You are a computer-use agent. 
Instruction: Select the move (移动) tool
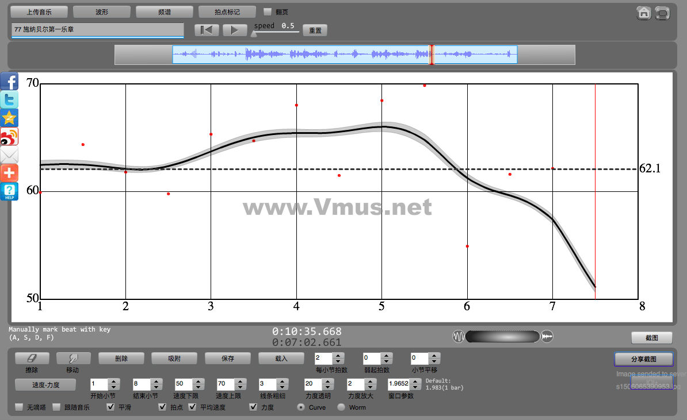73,359
